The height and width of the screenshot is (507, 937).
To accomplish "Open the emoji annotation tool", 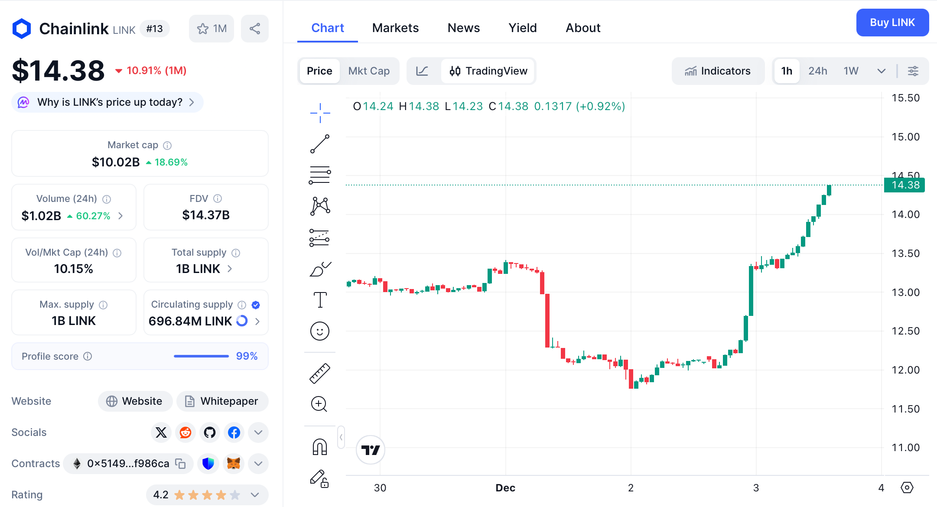I will (x=319, y=331).
